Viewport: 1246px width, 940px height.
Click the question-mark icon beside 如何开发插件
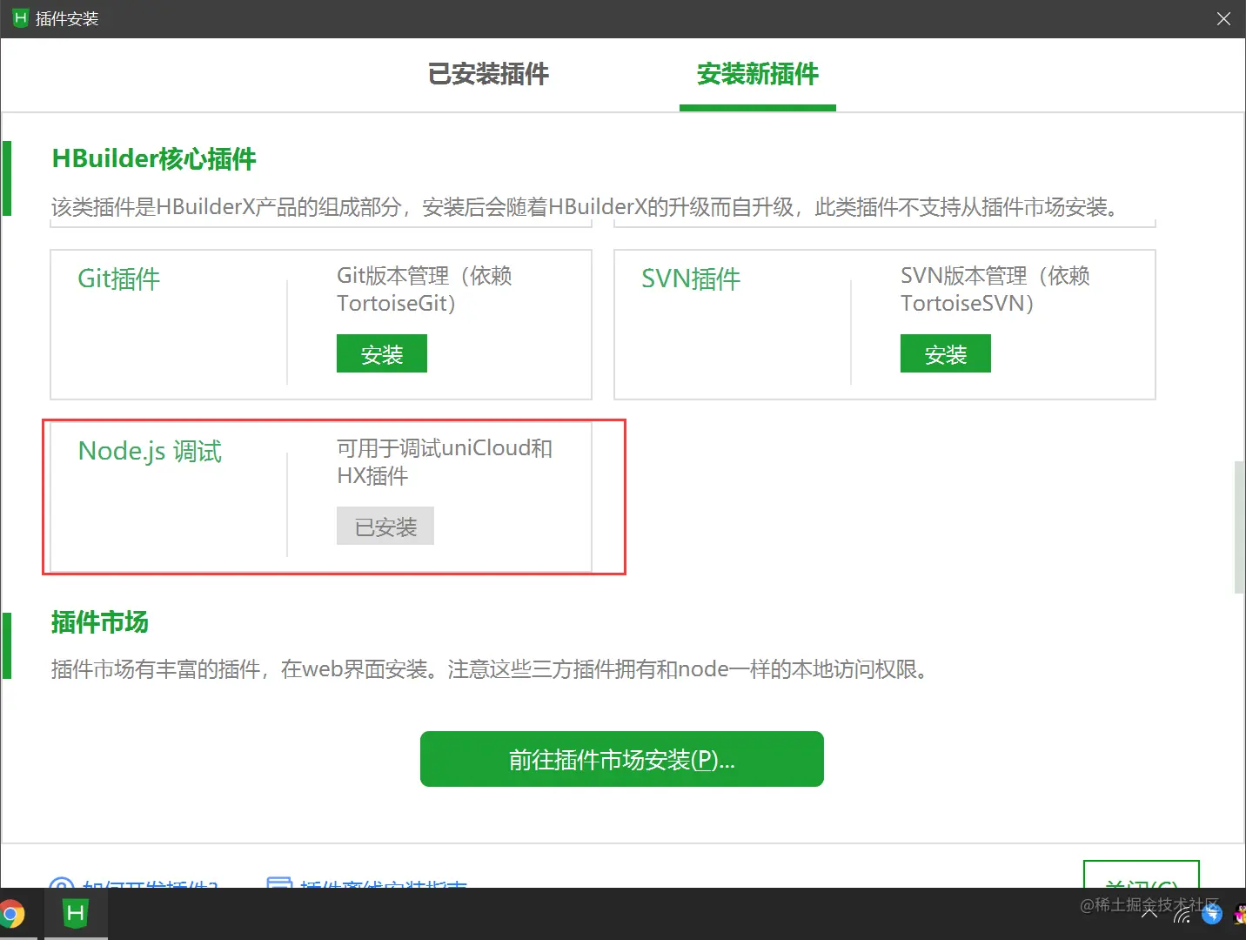click(x=61, y=885)
